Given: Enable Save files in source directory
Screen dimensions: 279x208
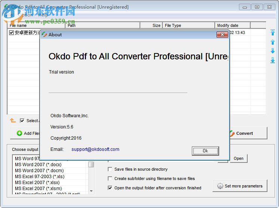Looking at the screenshot, I should pyautogui.click(x=110, y=169).
